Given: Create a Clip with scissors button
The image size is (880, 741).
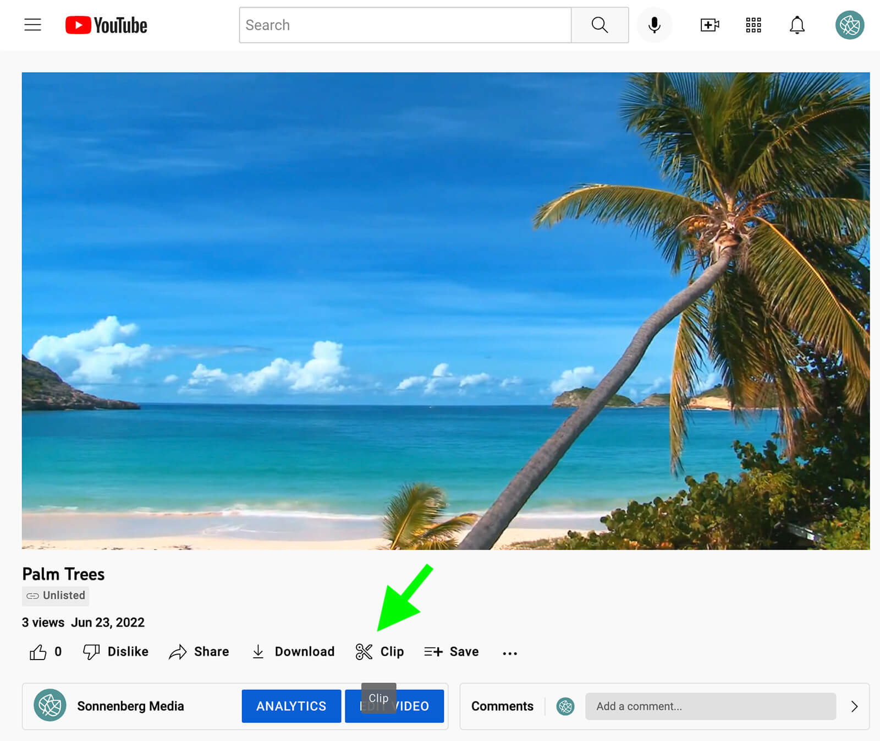Looking at the screenshot, I should pyautogui.click(x=380, y=652).
